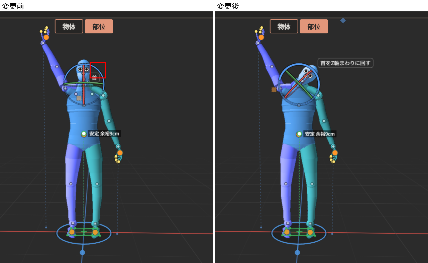Click the teal ankle's square handle in 変更後
The height and width of the screenshot is (263, 428).
point(310,224)
